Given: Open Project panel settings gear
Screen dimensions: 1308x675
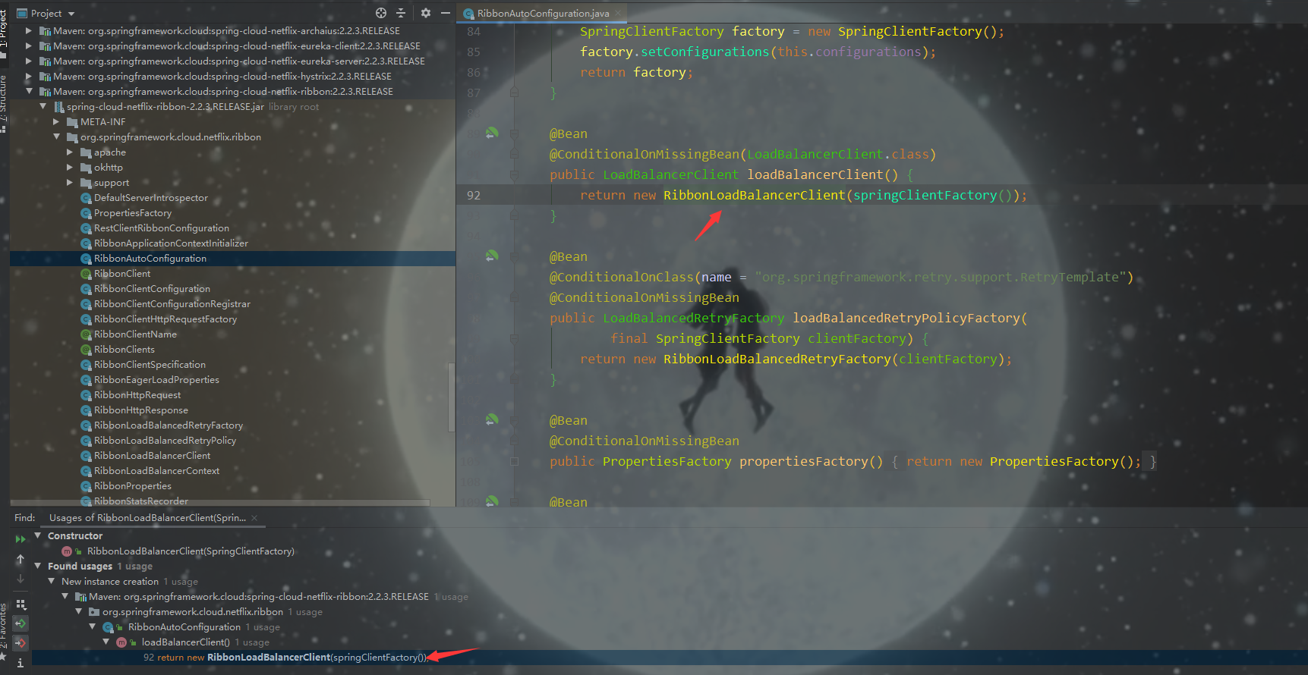Looking at the screenshot, I should [x=425, y=13].
